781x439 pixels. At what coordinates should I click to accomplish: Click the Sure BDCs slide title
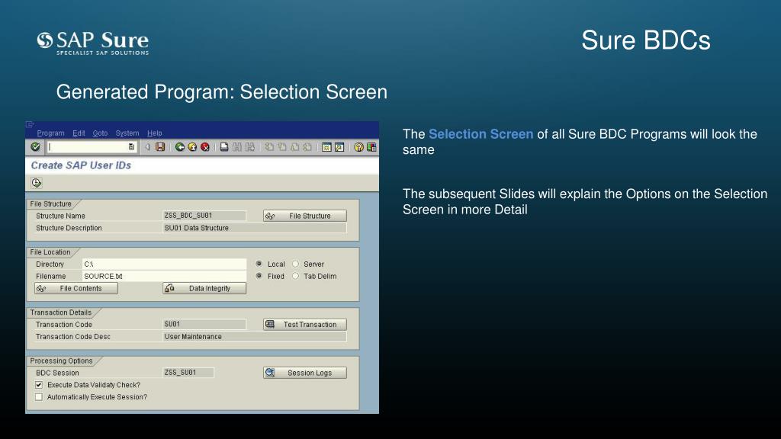point(645,40)
